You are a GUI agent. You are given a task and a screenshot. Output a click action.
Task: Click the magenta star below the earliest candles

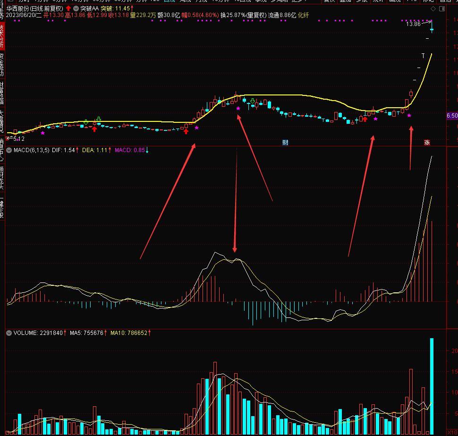(x=43, y=133)
